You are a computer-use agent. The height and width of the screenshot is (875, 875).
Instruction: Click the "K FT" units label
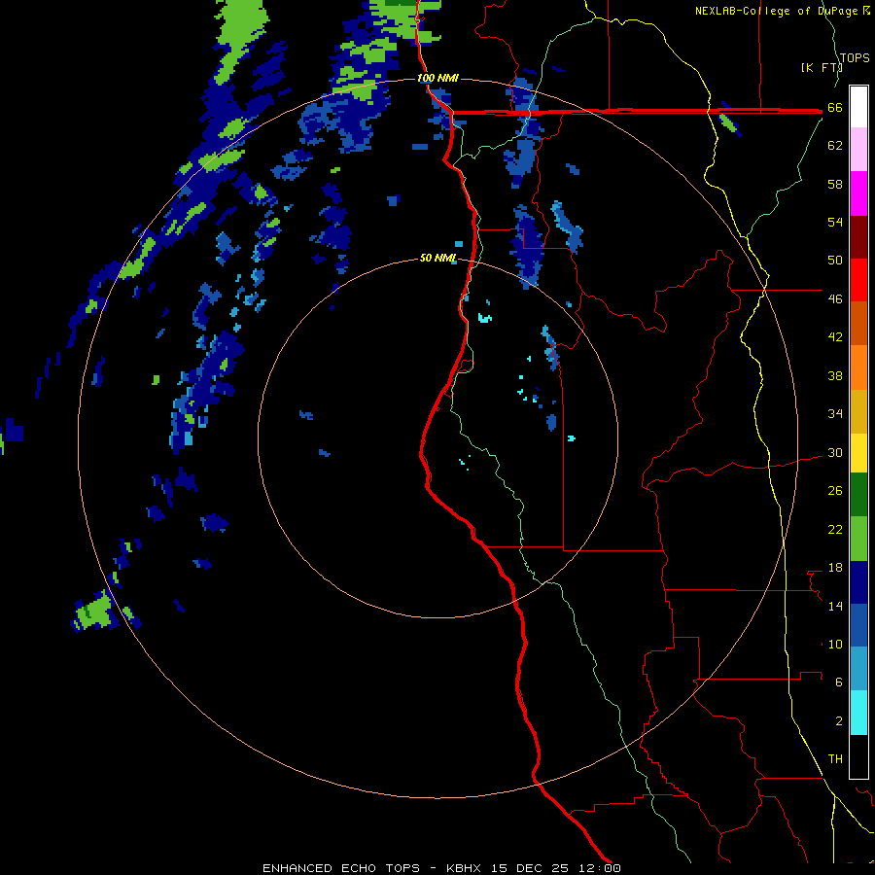(821, 67)
